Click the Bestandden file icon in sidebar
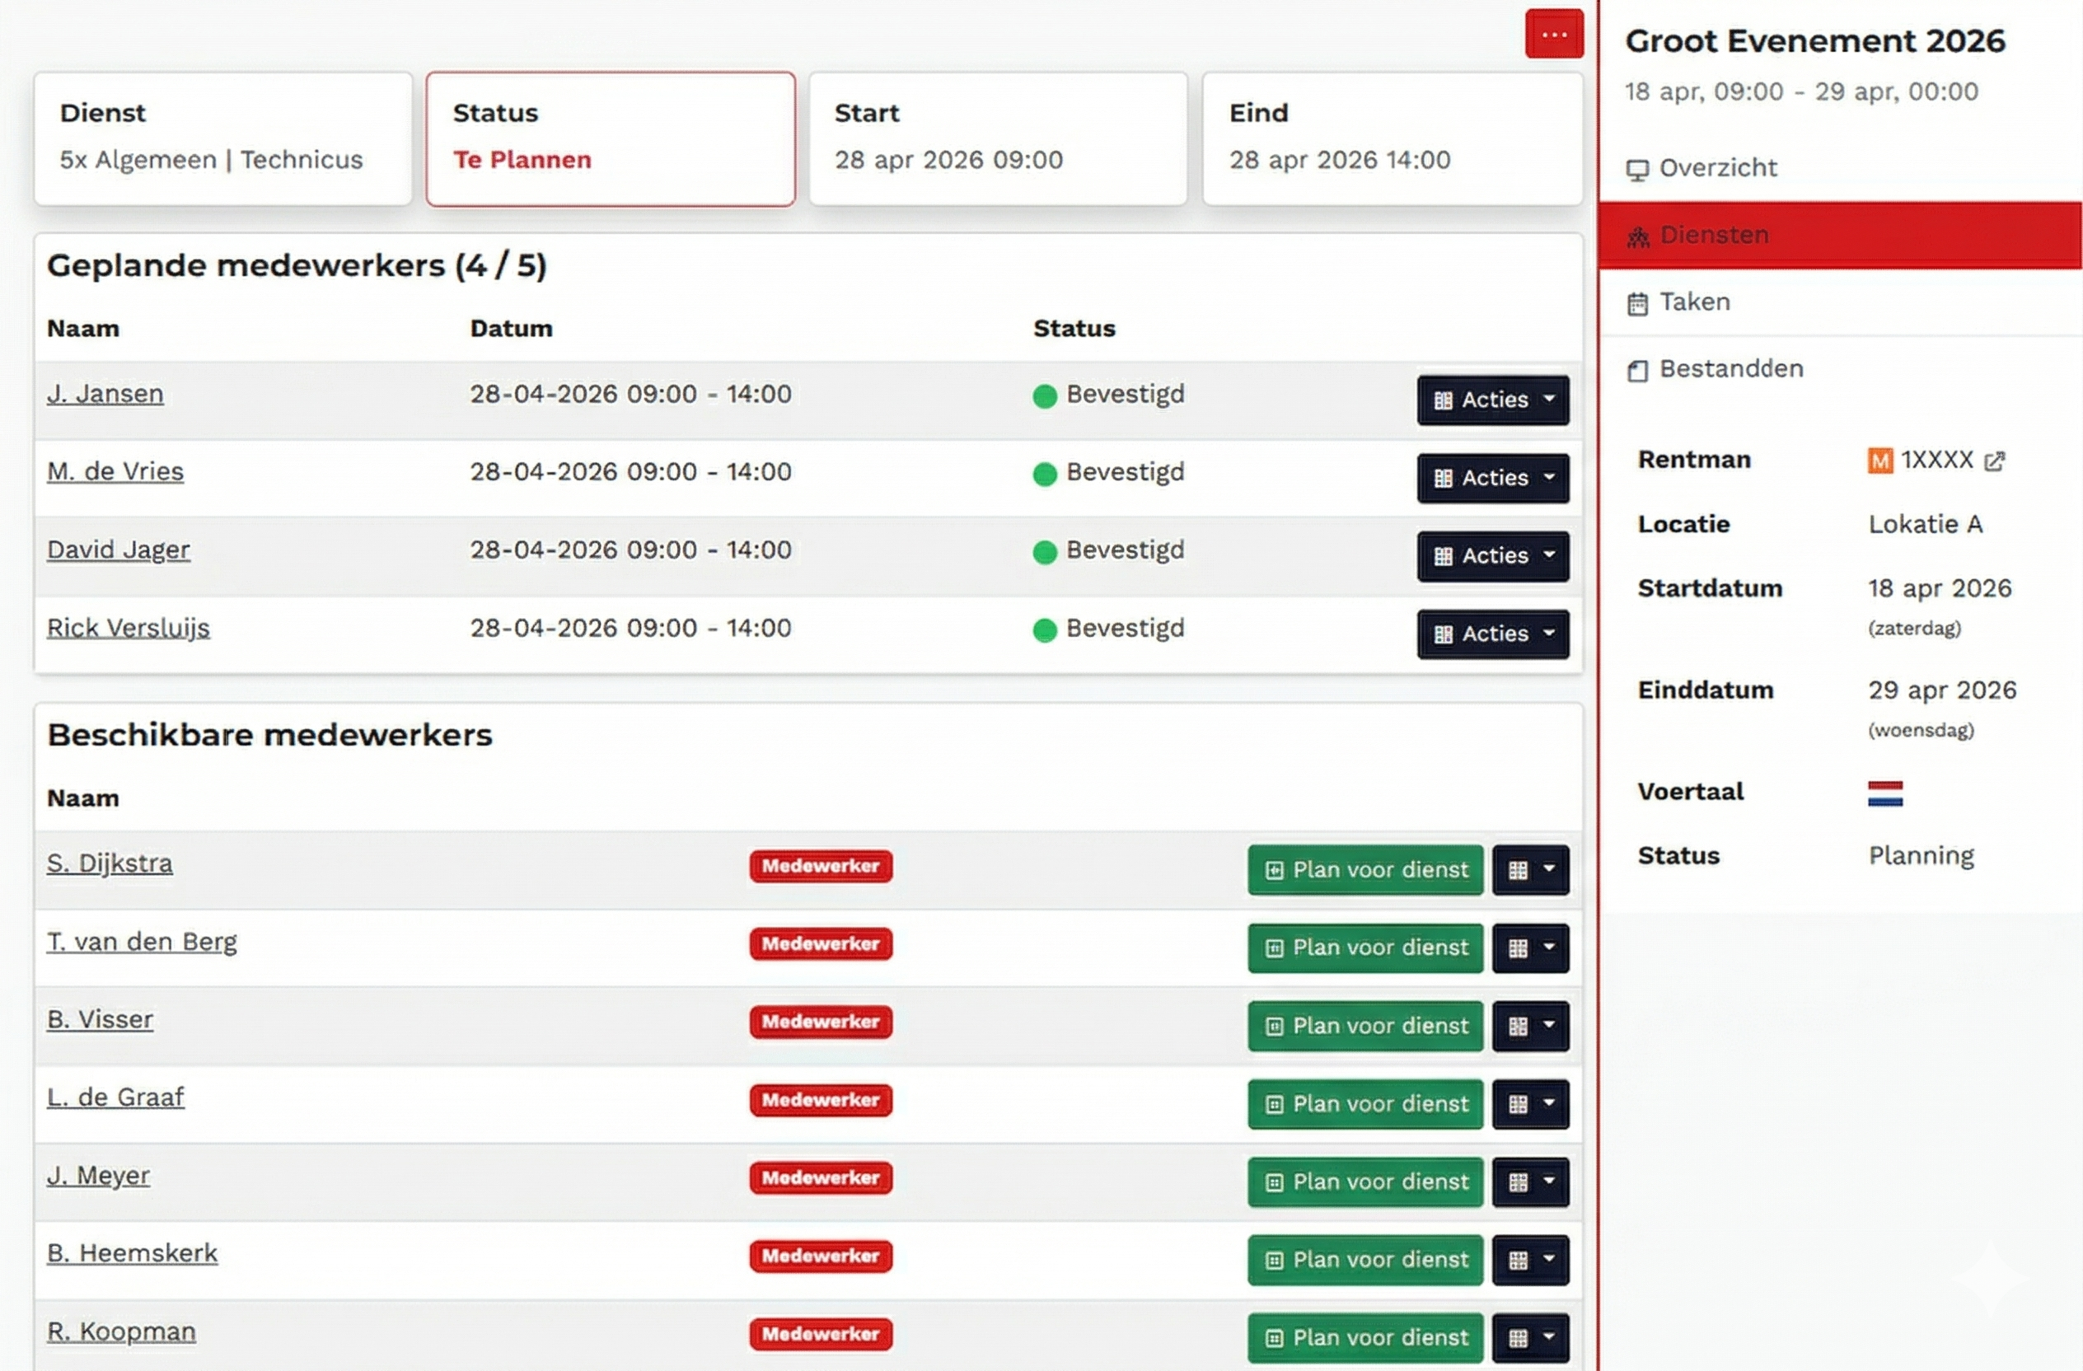Image resolution: width=2083 pixels, height=1371 pixels. pos(1637,369)
